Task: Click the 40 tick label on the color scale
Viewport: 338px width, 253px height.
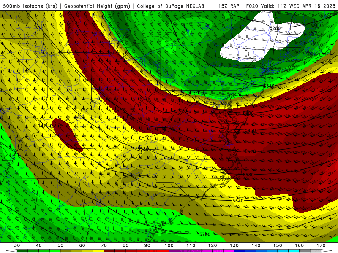Action: (39, 245)
